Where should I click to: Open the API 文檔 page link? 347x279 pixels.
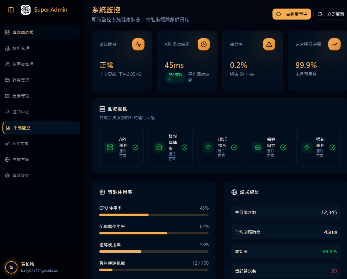click(x=20, y=144)
